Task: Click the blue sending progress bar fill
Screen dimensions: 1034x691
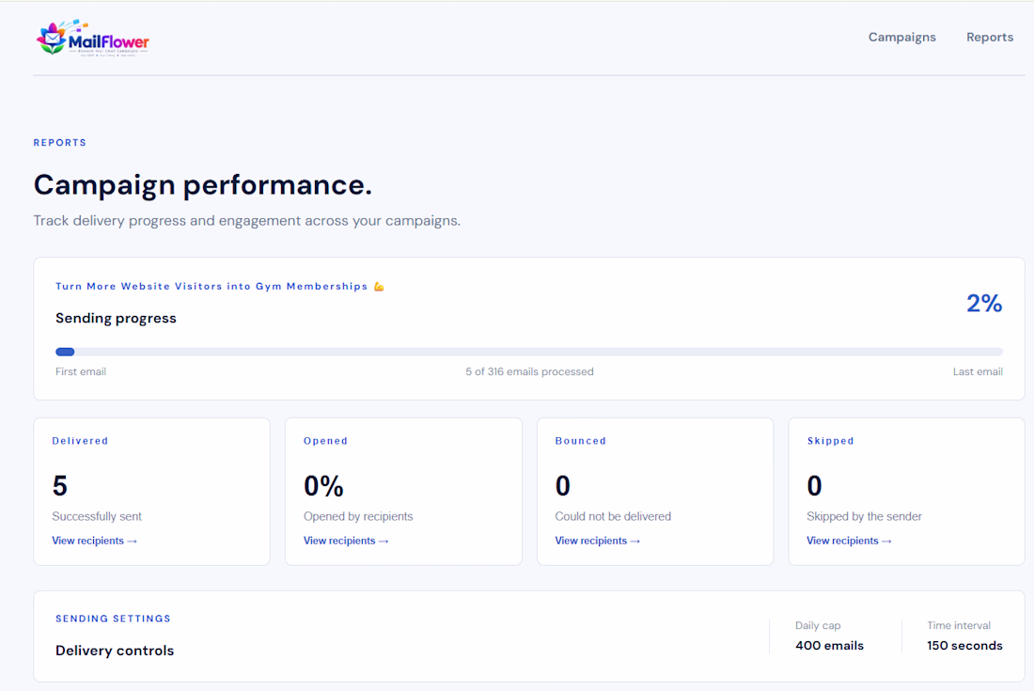Action: [x=65, y=353]
